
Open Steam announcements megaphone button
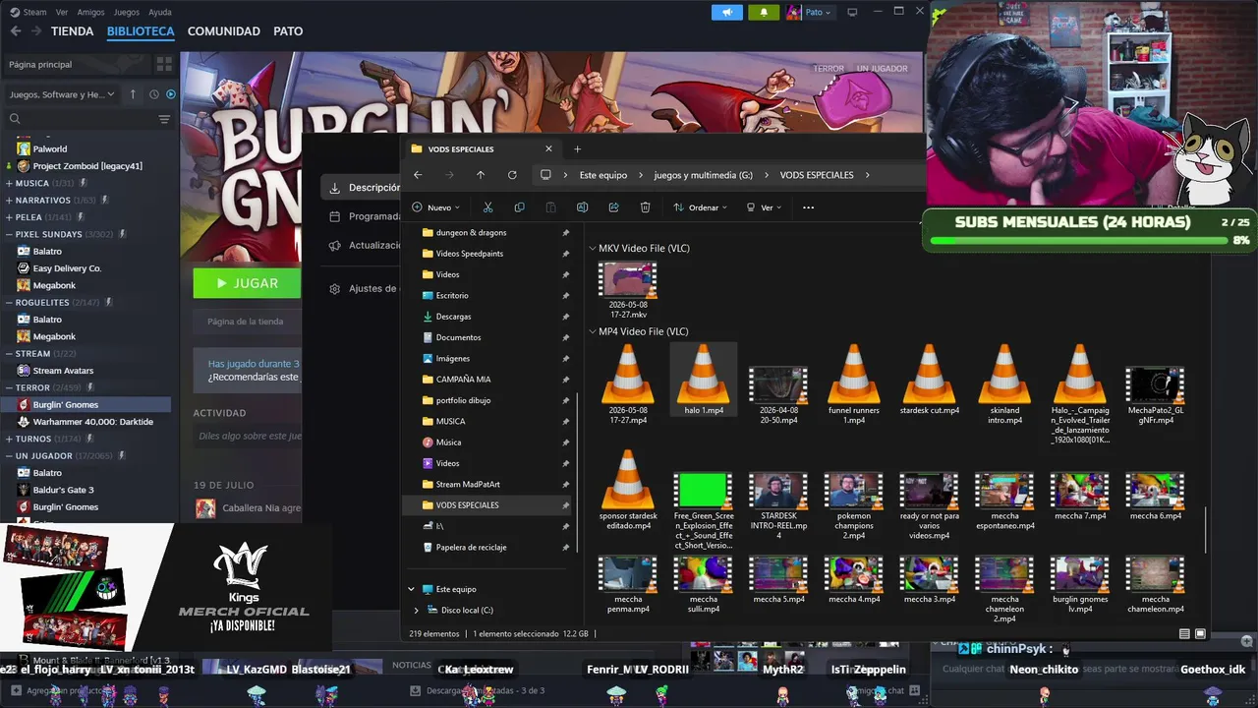click(726, 12)
